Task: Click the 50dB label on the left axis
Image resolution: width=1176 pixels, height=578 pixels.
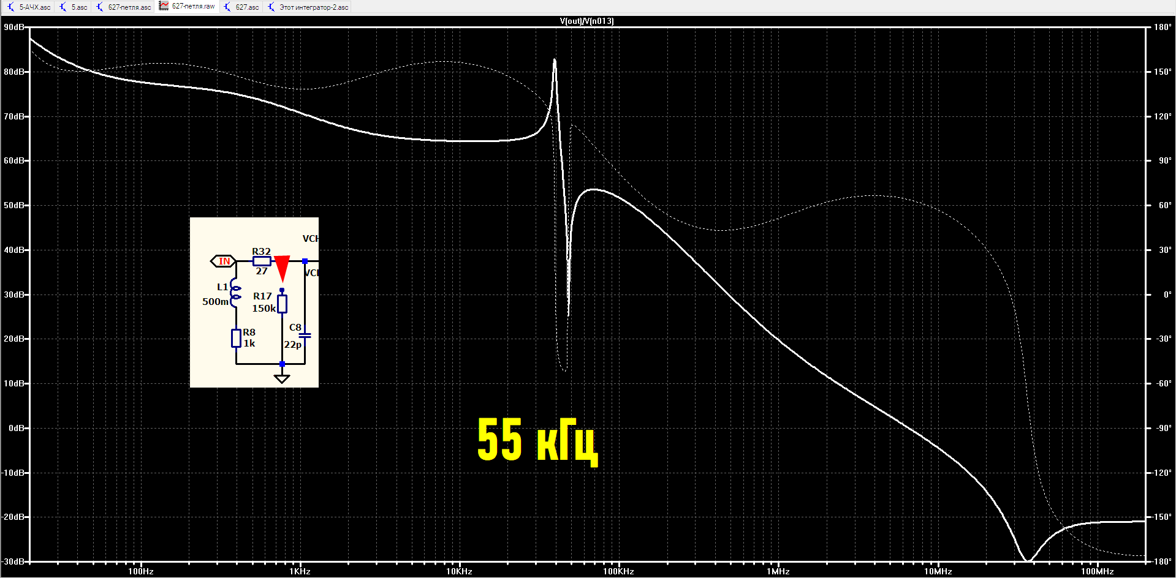Action: click(14, 205)
